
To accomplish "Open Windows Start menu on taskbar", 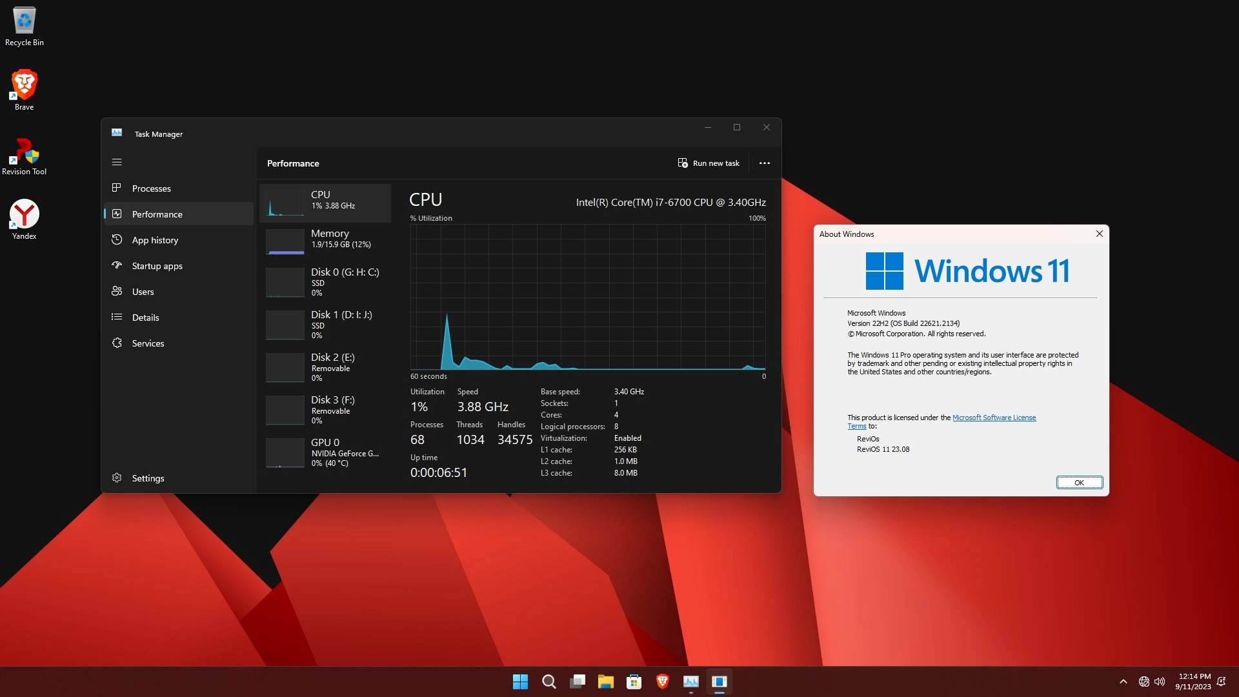I will tap(520, 682).
